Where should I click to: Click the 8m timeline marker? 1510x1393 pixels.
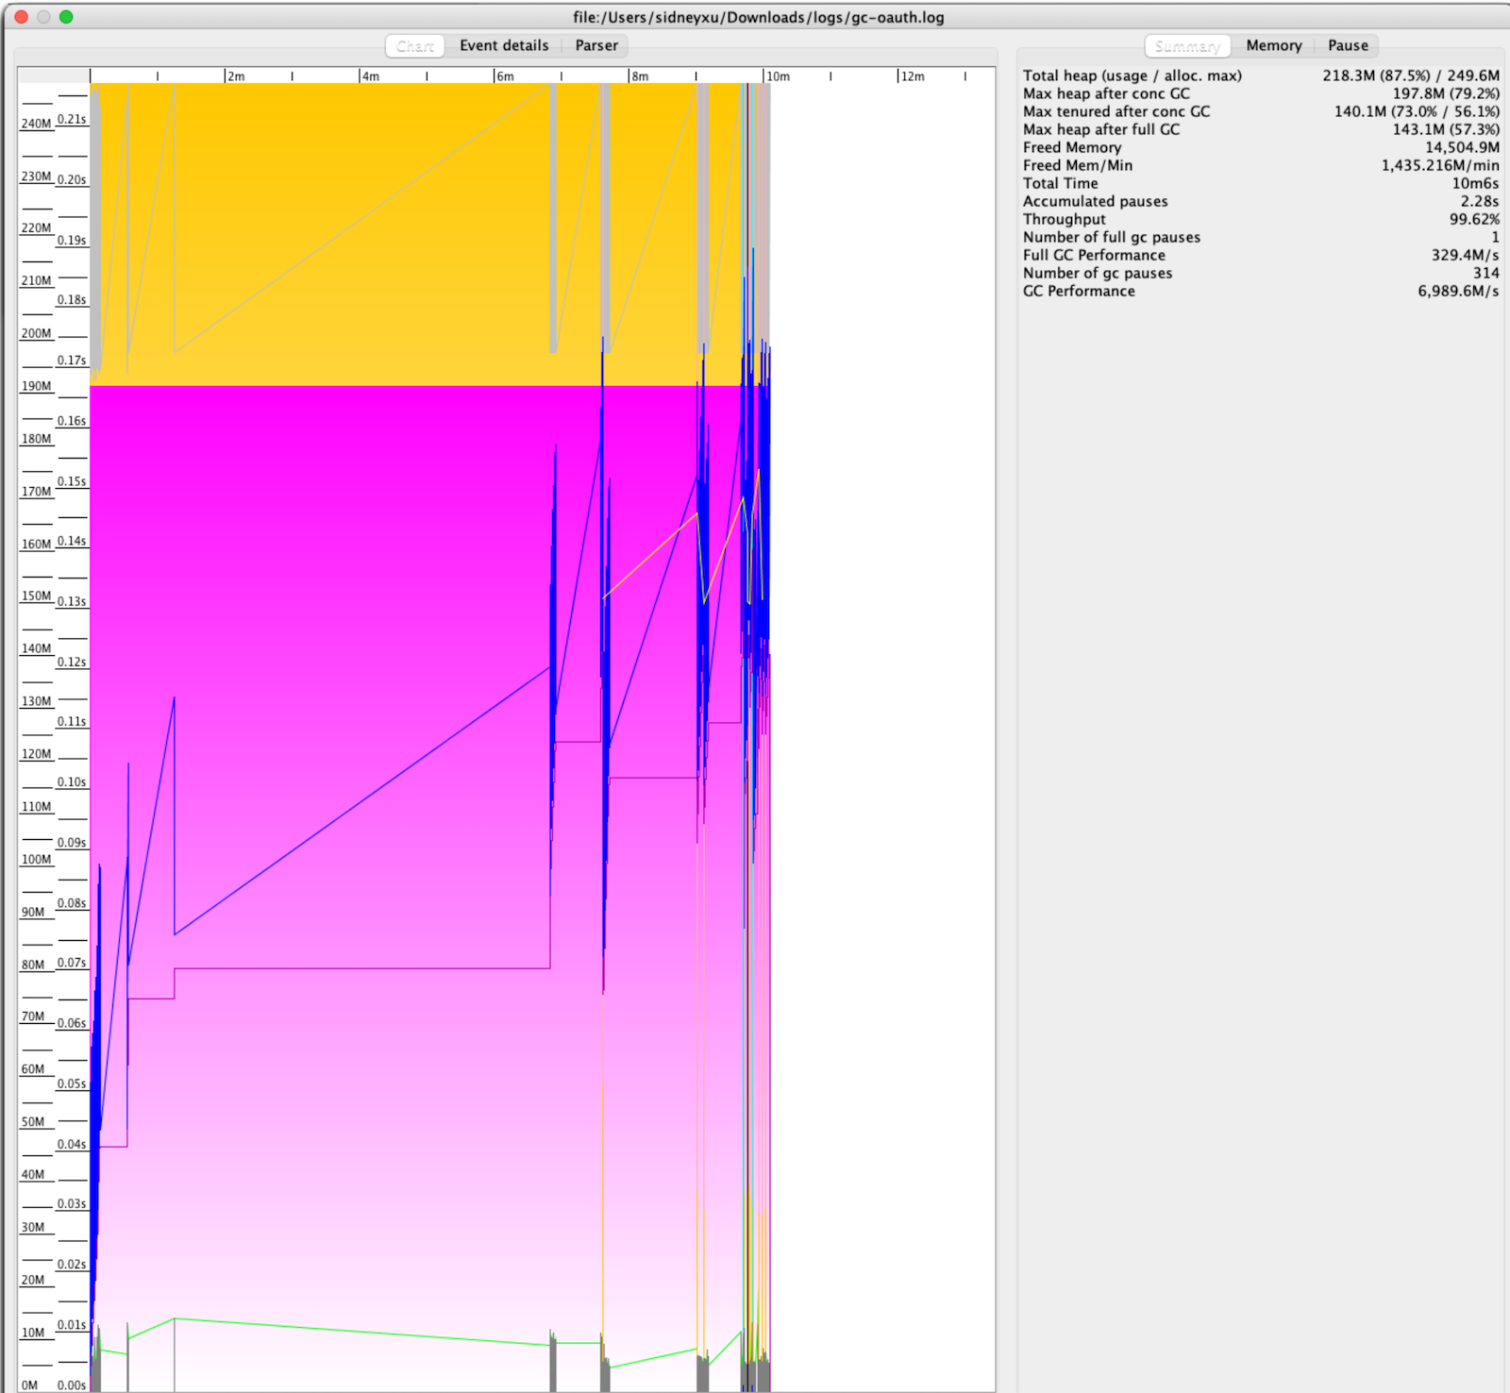click(x=640, y=76)
